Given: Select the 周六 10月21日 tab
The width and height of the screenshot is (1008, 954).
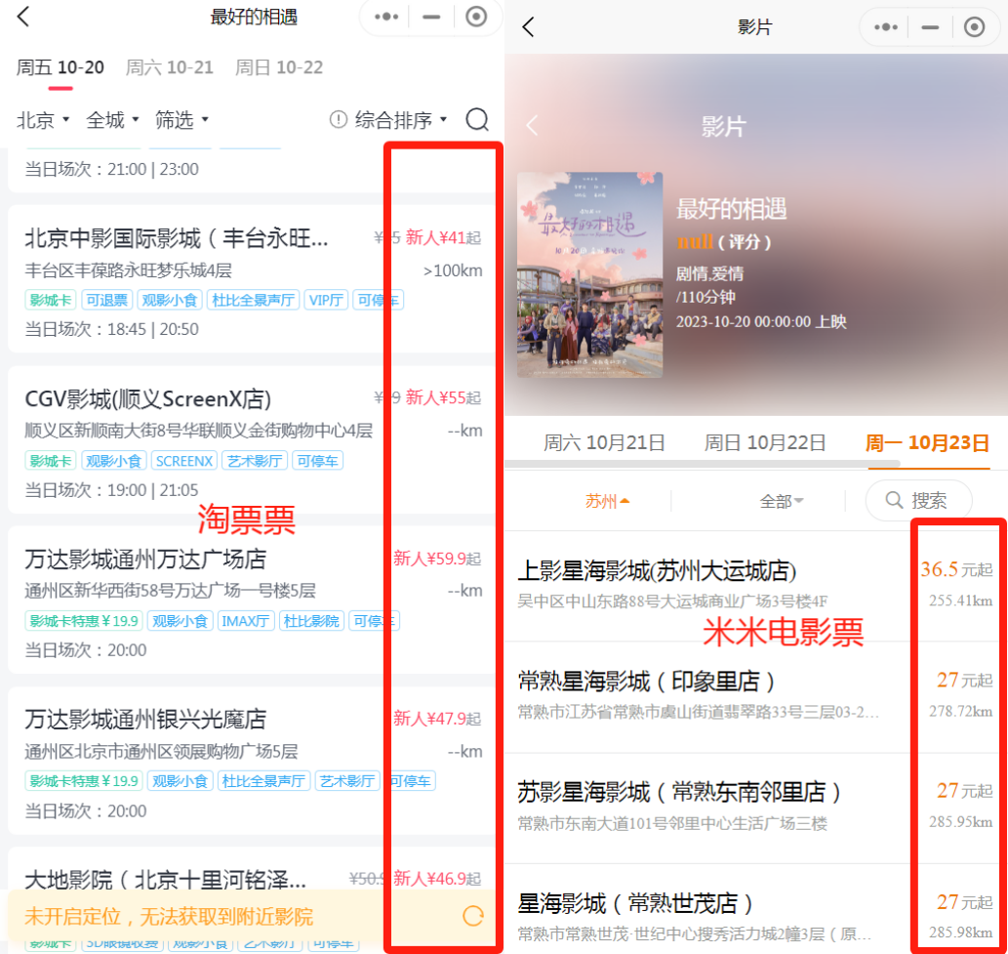Looking at the screenshot, I should 604,442.
